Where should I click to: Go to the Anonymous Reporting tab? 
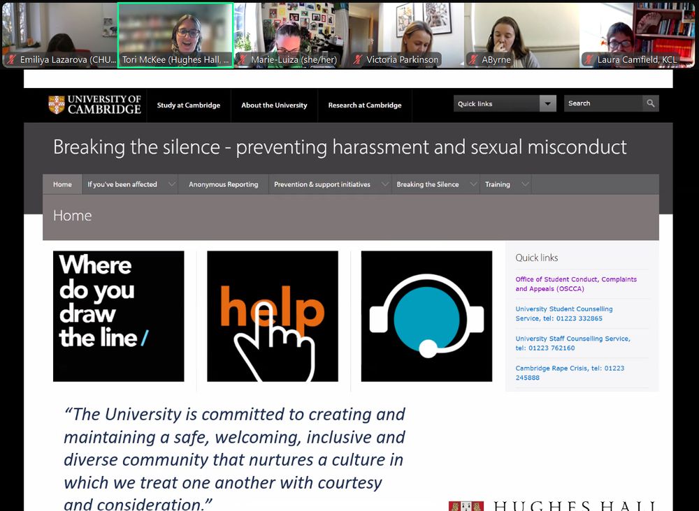[224, 184]
